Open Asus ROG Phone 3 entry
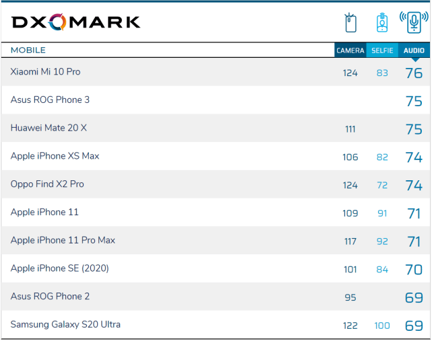This screenshot has width=432, height=341. point(50,100)
